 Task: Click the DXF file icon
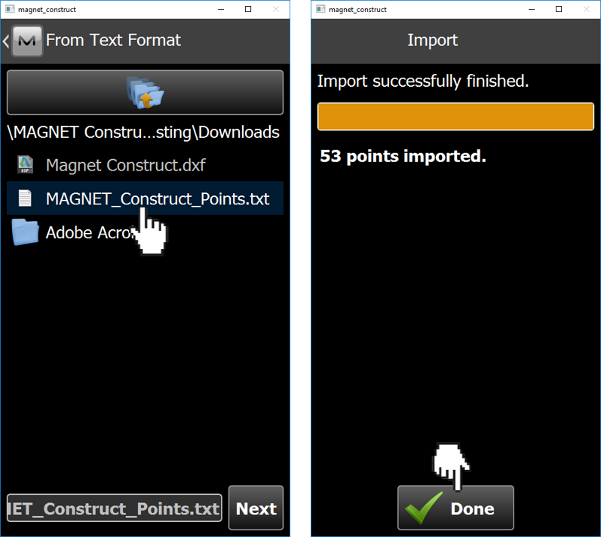click(26, 165)
